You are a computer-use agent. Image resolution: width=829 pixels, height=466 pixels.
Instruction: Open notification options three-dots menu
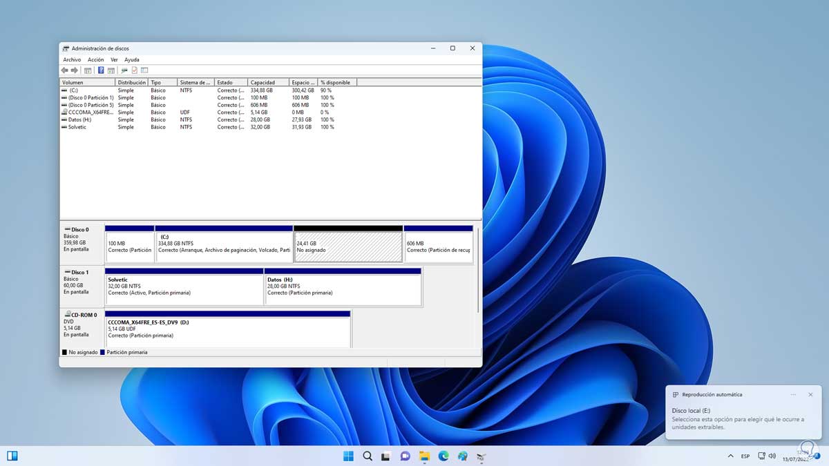792,394
